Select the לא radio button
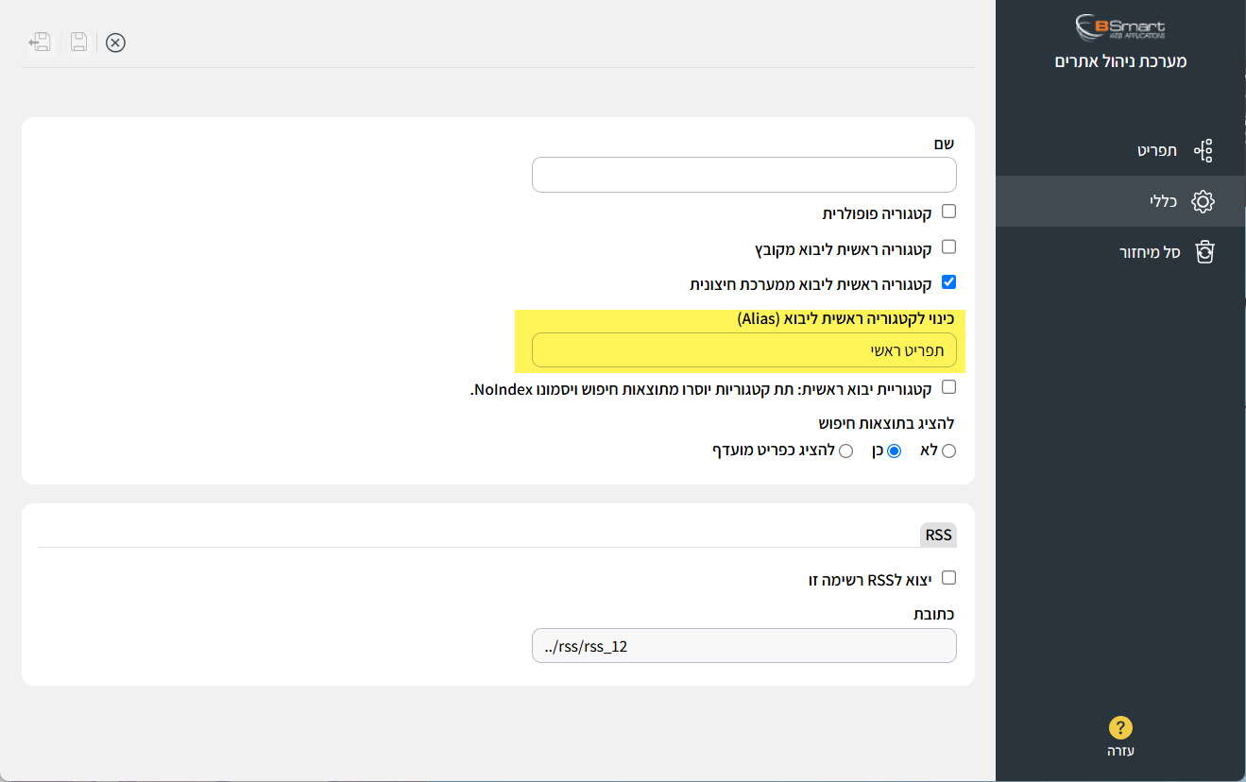This screenshot has height=782, width=1246. click(949, 451)
